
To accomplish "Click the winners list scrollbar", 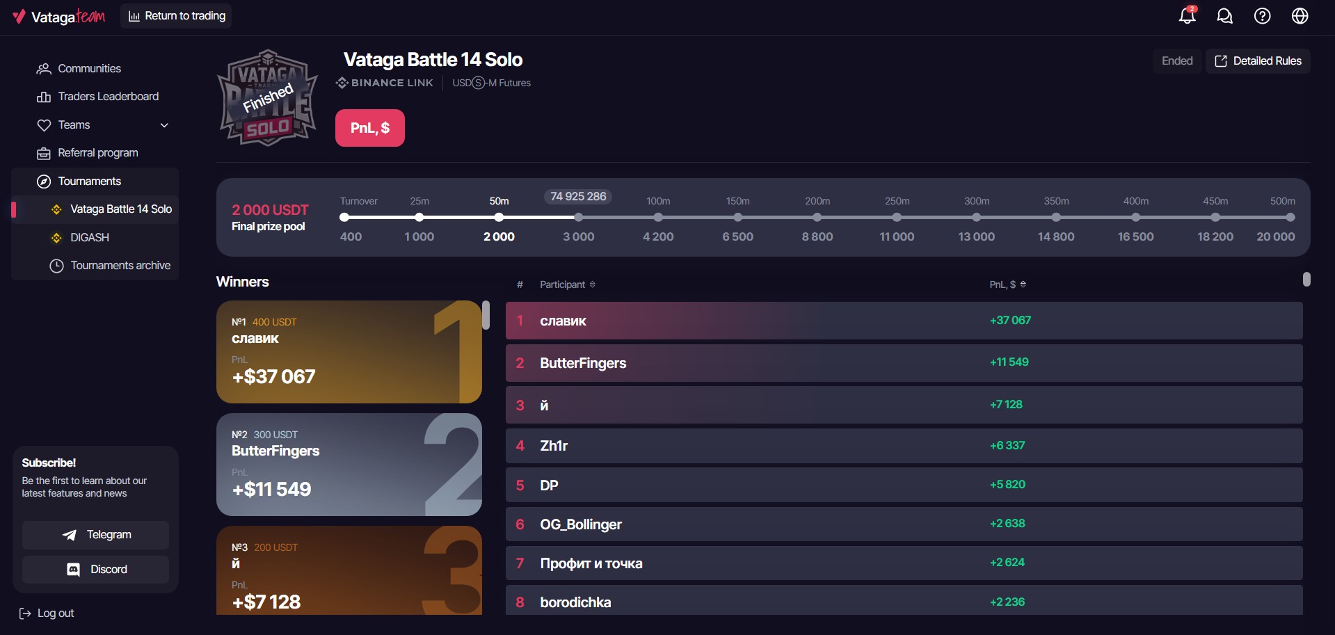I will click(486, 315).
